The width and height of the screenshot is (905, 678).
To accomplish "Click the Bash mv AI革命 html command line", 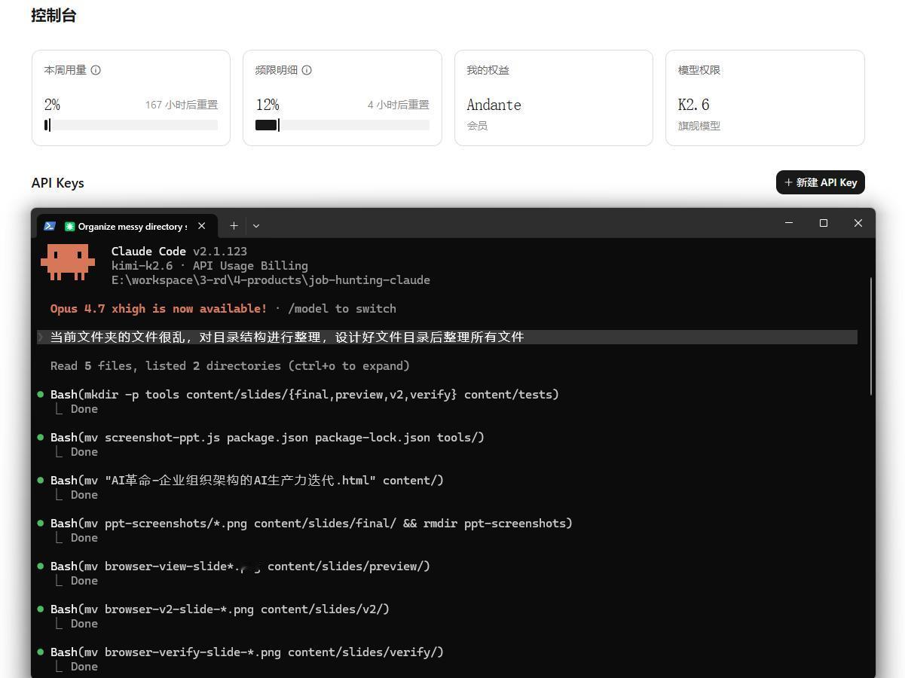I will (247, 481).
